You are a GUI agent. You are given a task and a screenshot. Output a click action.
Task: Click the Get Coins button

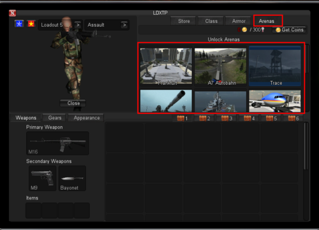(290, 30)
